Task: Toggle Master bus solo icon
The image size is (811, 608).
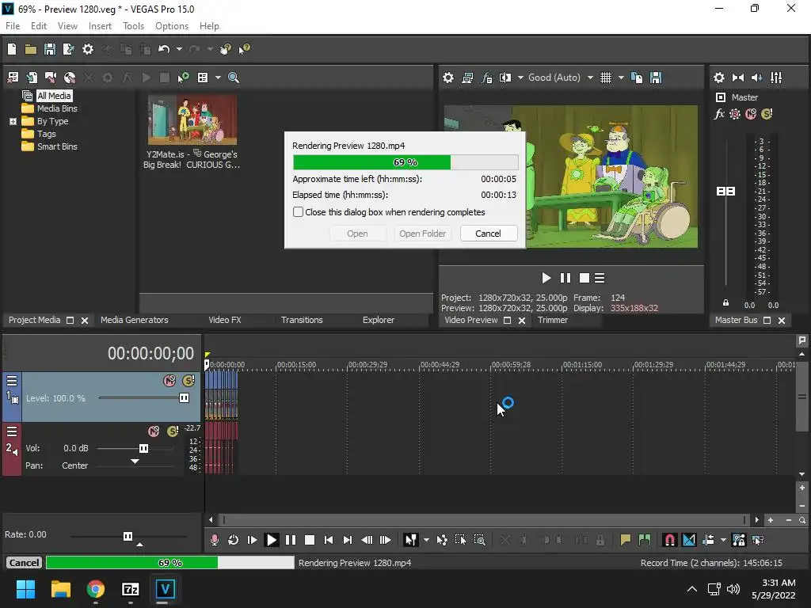Action: (x=767, y=114)
